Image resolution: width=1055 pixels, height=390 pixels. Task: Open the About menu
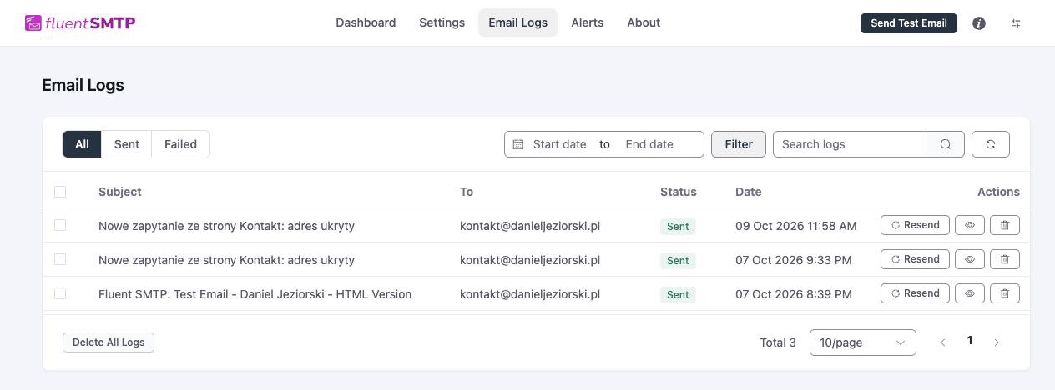[x=644, y=22]
